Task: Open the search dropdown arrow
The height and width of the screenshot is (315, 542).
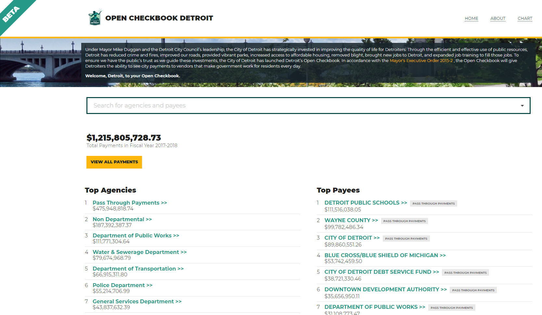Action: pyautogui.click(x=522, y=106)
